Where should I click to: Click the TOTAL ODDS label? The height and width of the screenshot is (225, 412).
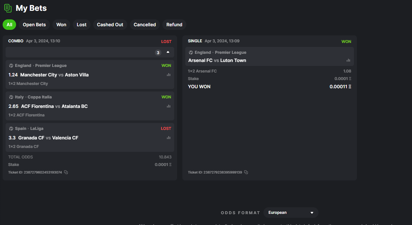pos(21,157)
